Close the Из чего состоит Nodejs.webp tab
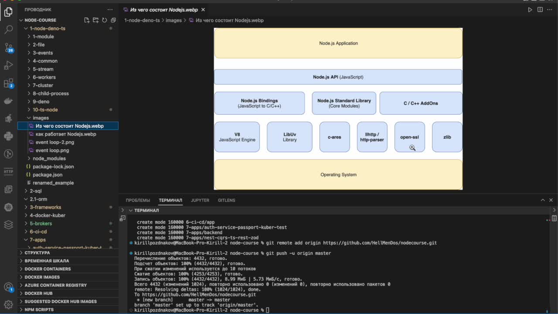The width and height of the screenshot is (558, 314). coord(203,10)
